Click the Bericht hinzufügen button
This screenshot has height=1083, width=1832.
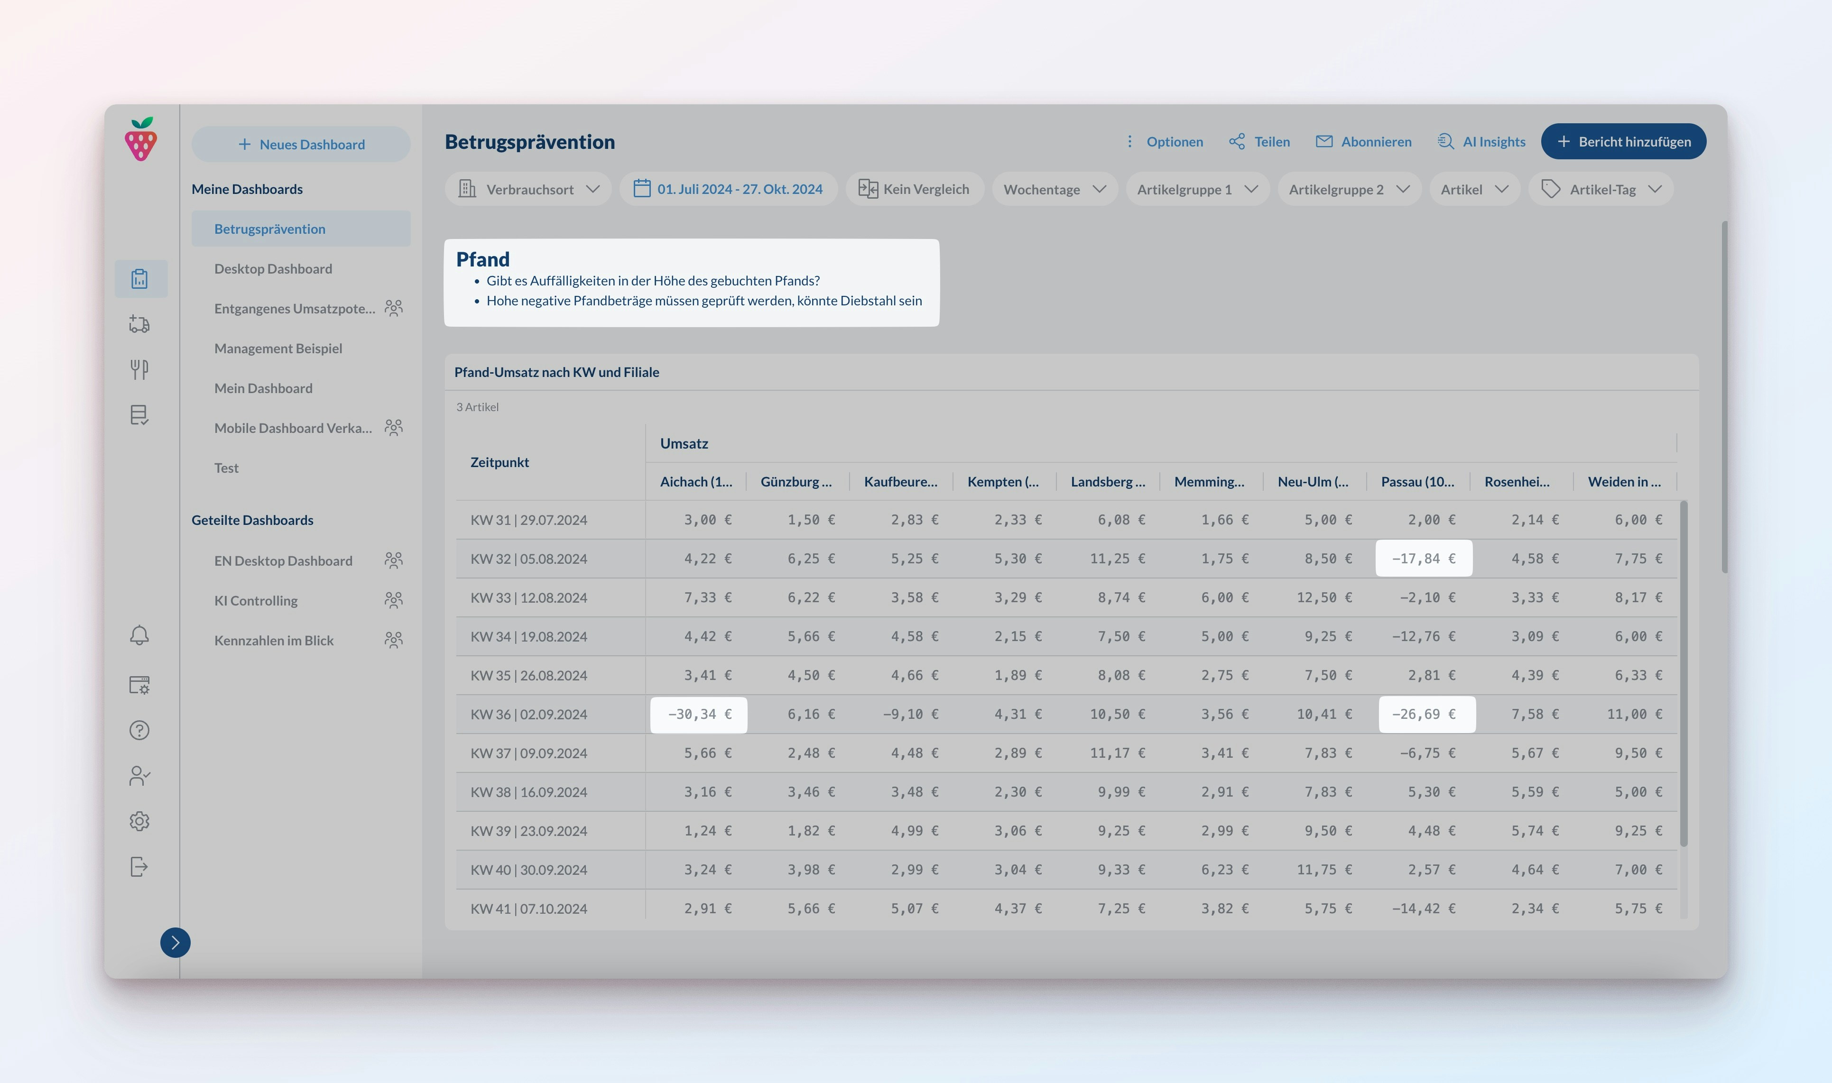[x=1623, y=142]
